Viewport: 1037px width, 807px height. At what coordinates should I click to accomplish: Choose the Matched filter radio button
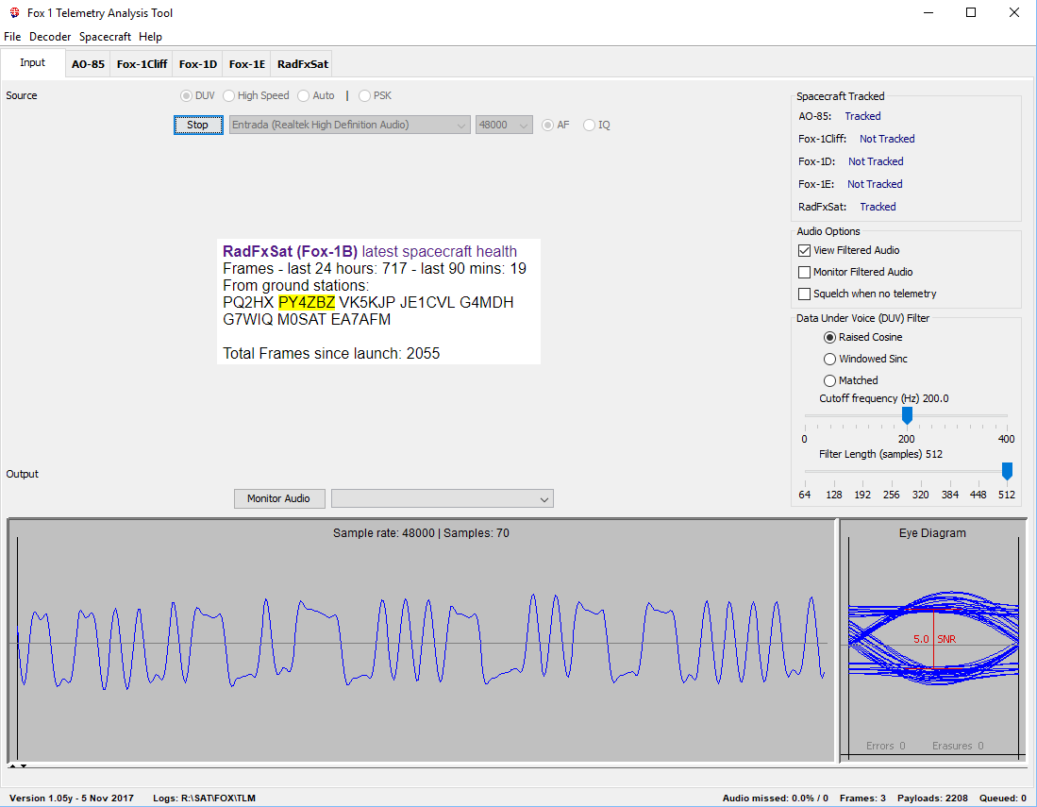pos(830,380)
